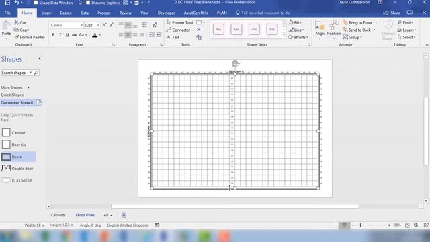Click the macro recording icon in status bar

click(157, 225)
